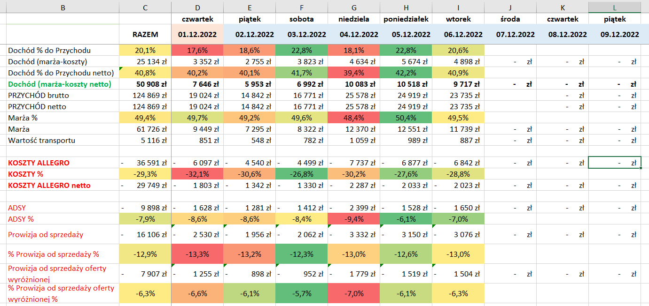Click the RAZEM header cell
The height and width of the screenshot is (306, 649).
[145, 35]
